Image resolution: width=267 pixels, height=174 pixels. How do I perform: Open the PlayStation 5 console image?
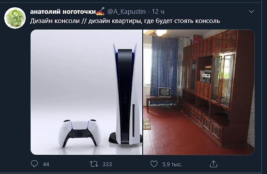pos(87,92)
